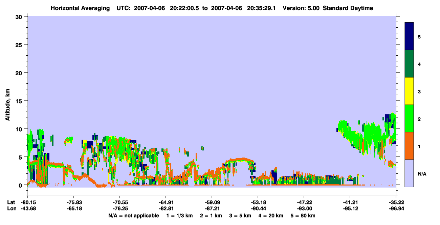Click latitude value -75.83
Screen dimensions: 440x225
[74, 202]
